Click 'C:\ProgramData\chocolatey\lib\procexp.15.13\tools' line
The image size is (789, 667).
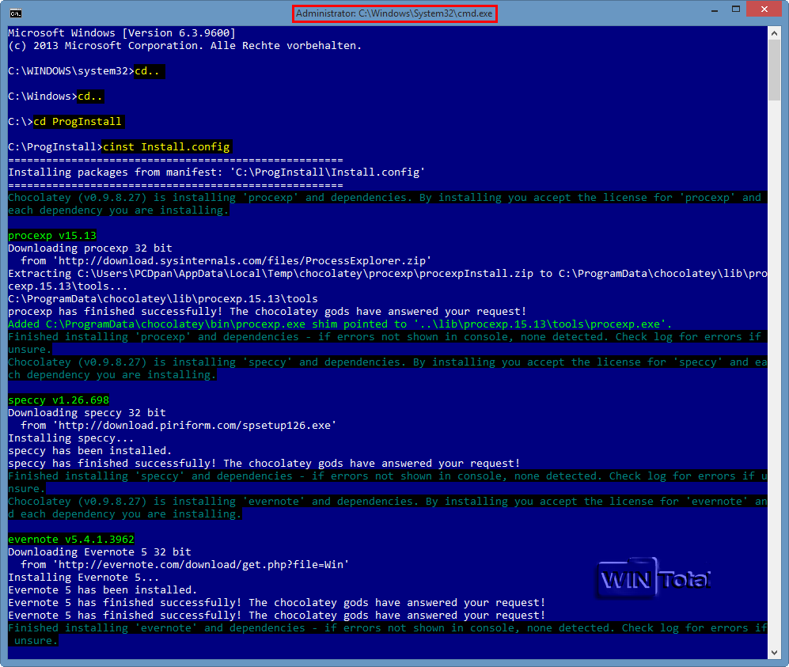pos(163,299)
